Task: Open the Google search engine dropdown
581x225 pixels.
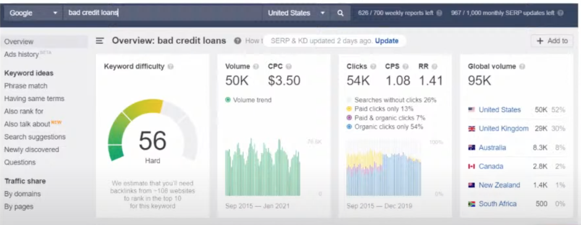Action: pyautogui.click(x=33, y=13)
